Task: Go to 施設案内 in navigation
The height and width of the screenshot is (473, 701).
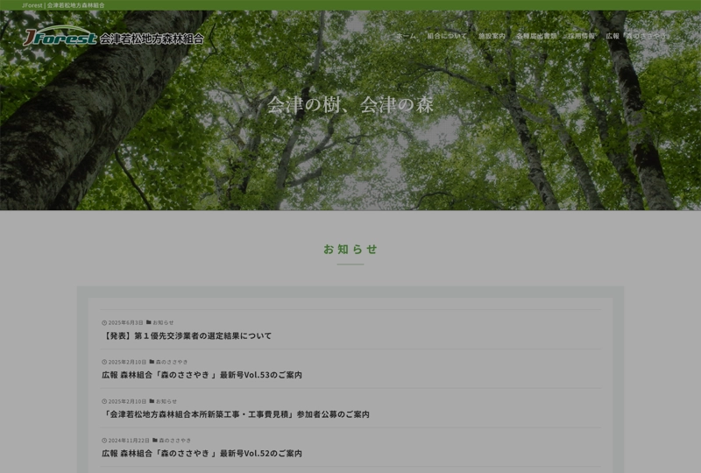Action: pyautogui.click(x=492, y=37)
